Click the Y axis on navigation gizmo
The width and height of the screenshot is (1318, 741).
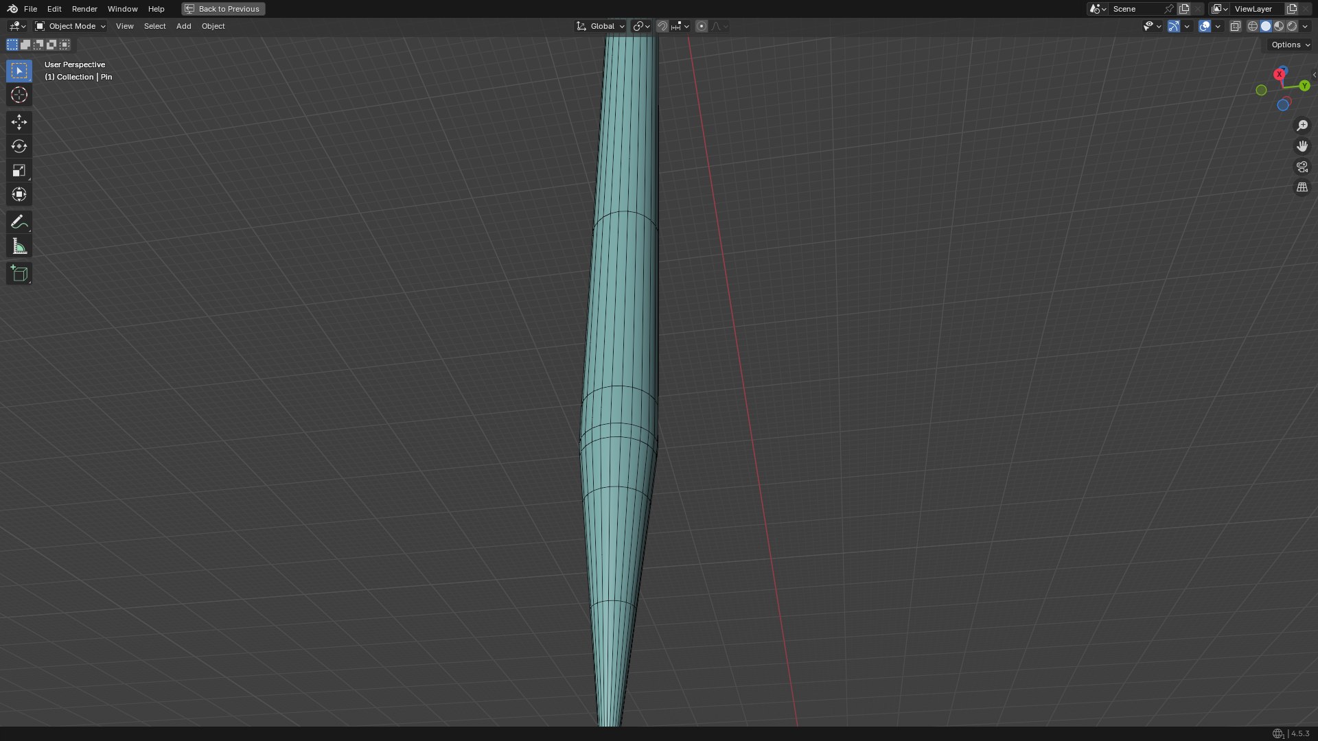(x=1304, y=86)
